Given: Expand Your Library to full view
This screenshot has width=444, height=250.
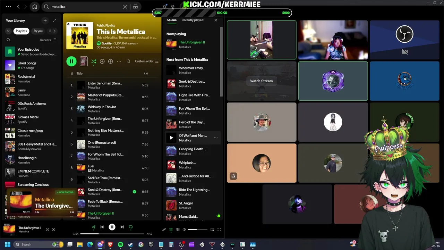Looking at the screenshot, I should coord(54,20).
